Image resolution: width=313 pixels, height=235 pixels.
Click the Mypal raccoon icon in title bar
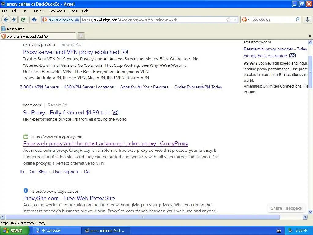[x=3, y=4]
